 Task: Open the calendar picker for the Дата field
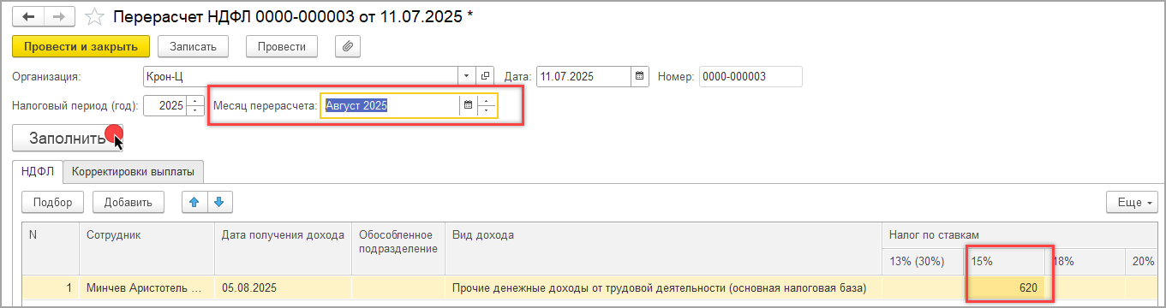[x=639, y=77]
